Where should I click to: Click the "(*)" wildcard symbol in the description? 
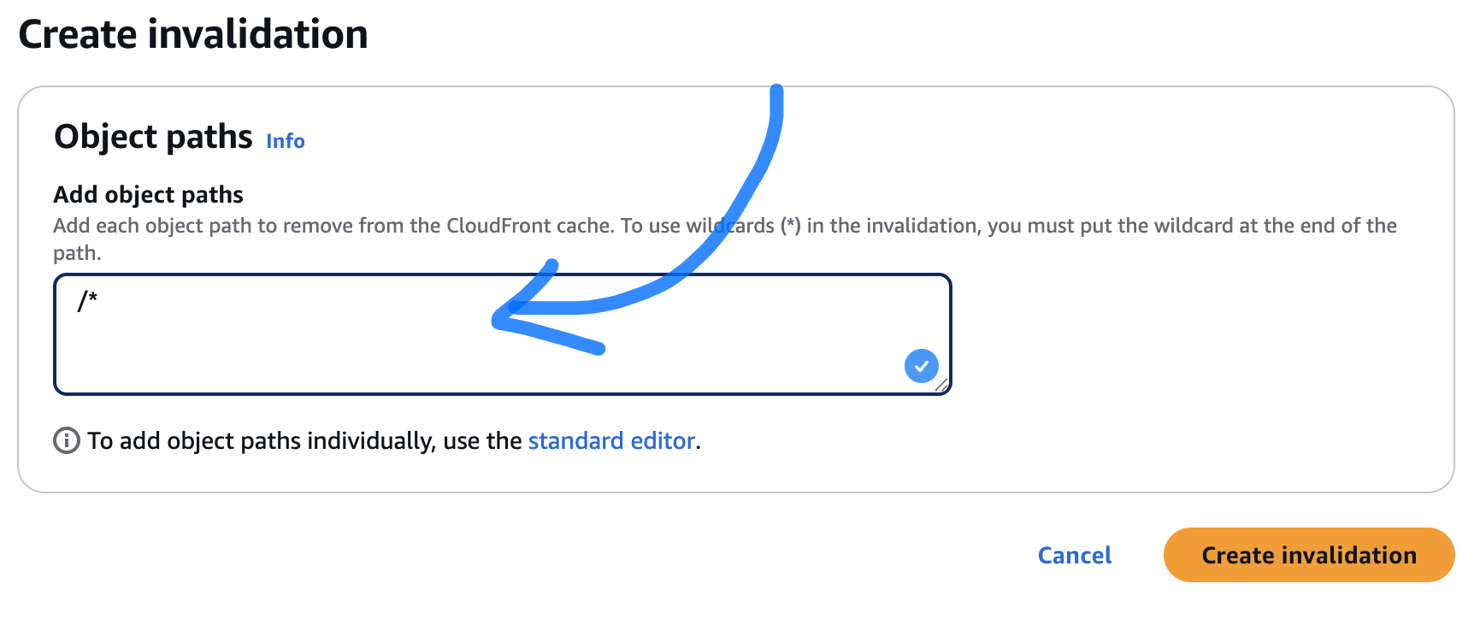coord(790,226)
